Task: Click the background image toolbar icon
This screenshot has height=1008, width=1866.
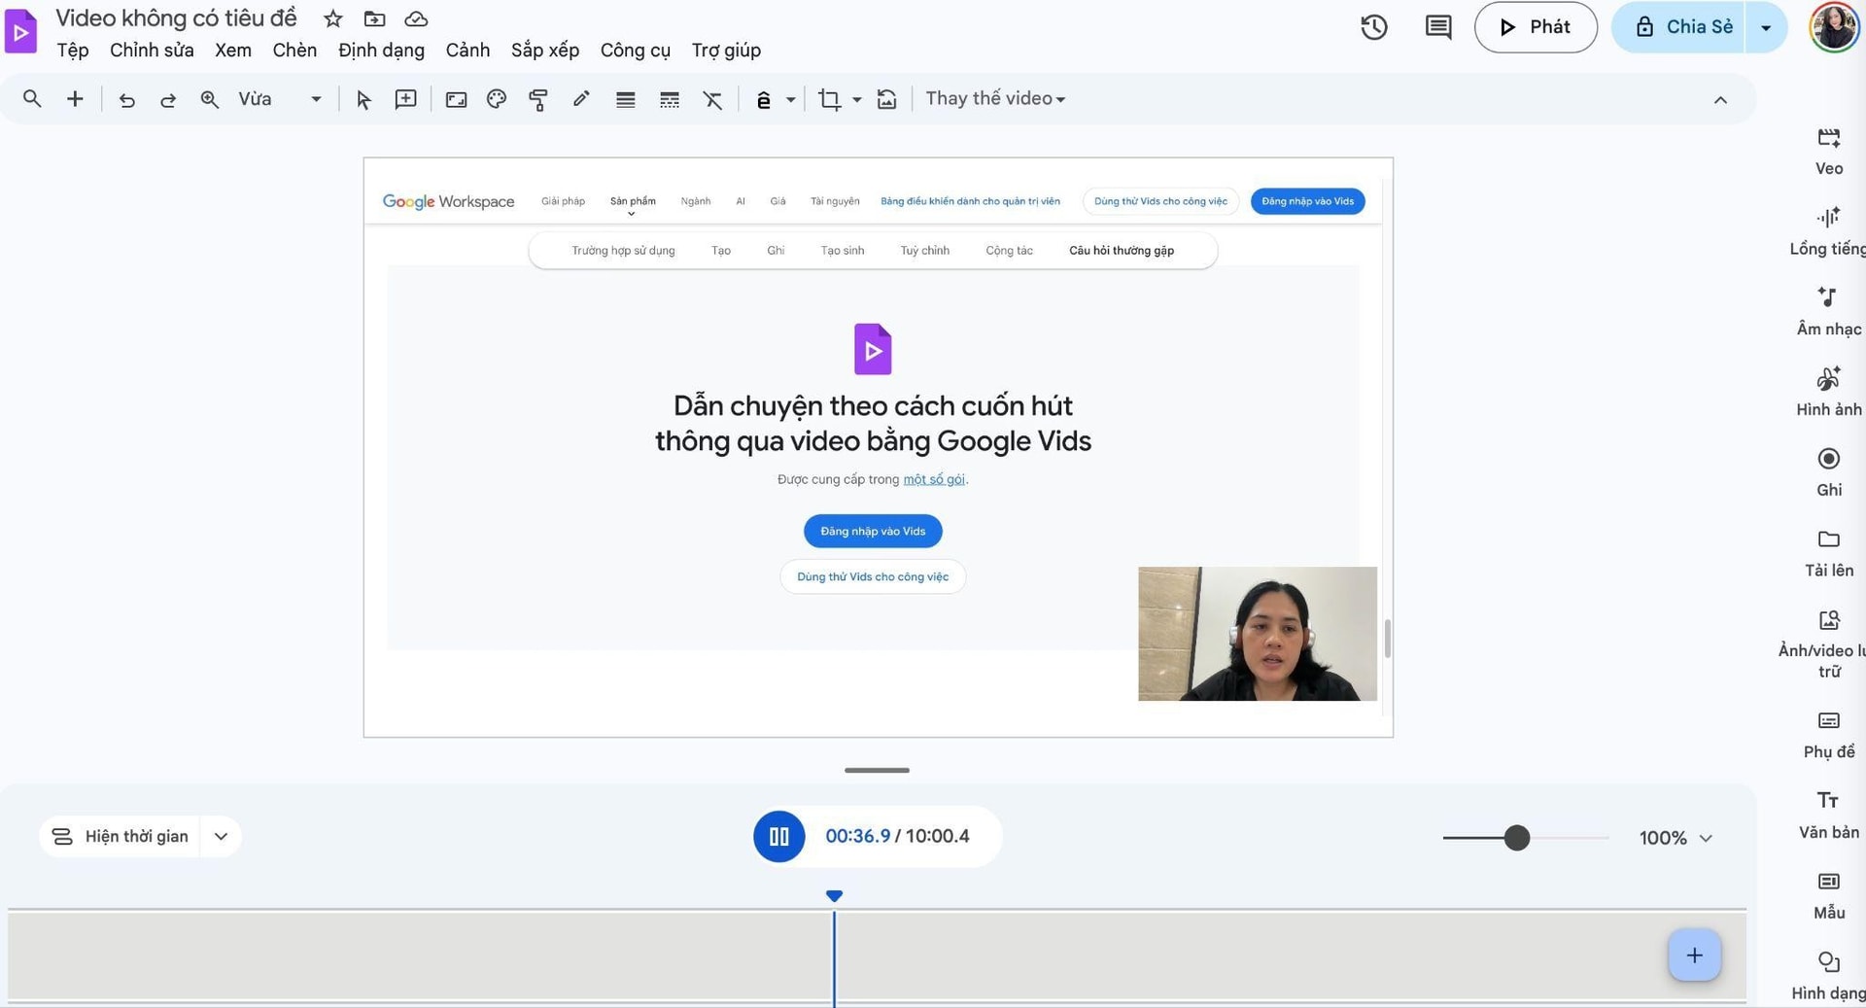Action: [456, 99]
